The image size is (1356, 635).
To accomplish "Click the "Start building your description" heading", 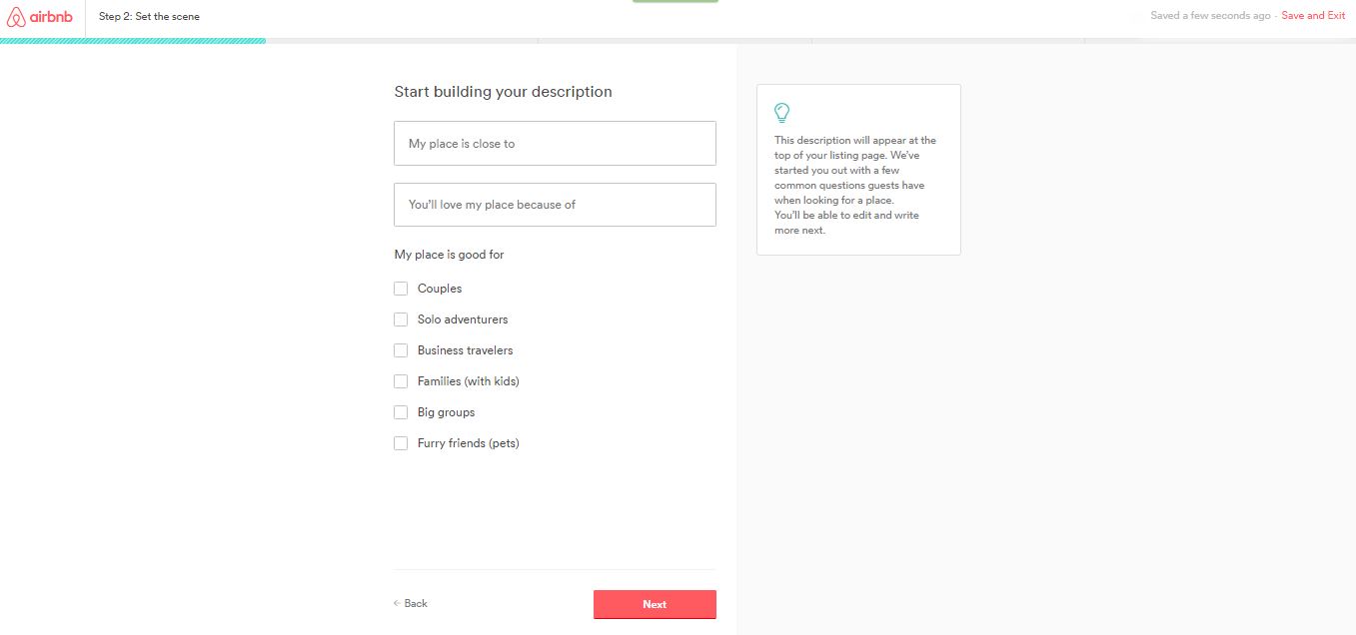I will (x=503, y=92).
